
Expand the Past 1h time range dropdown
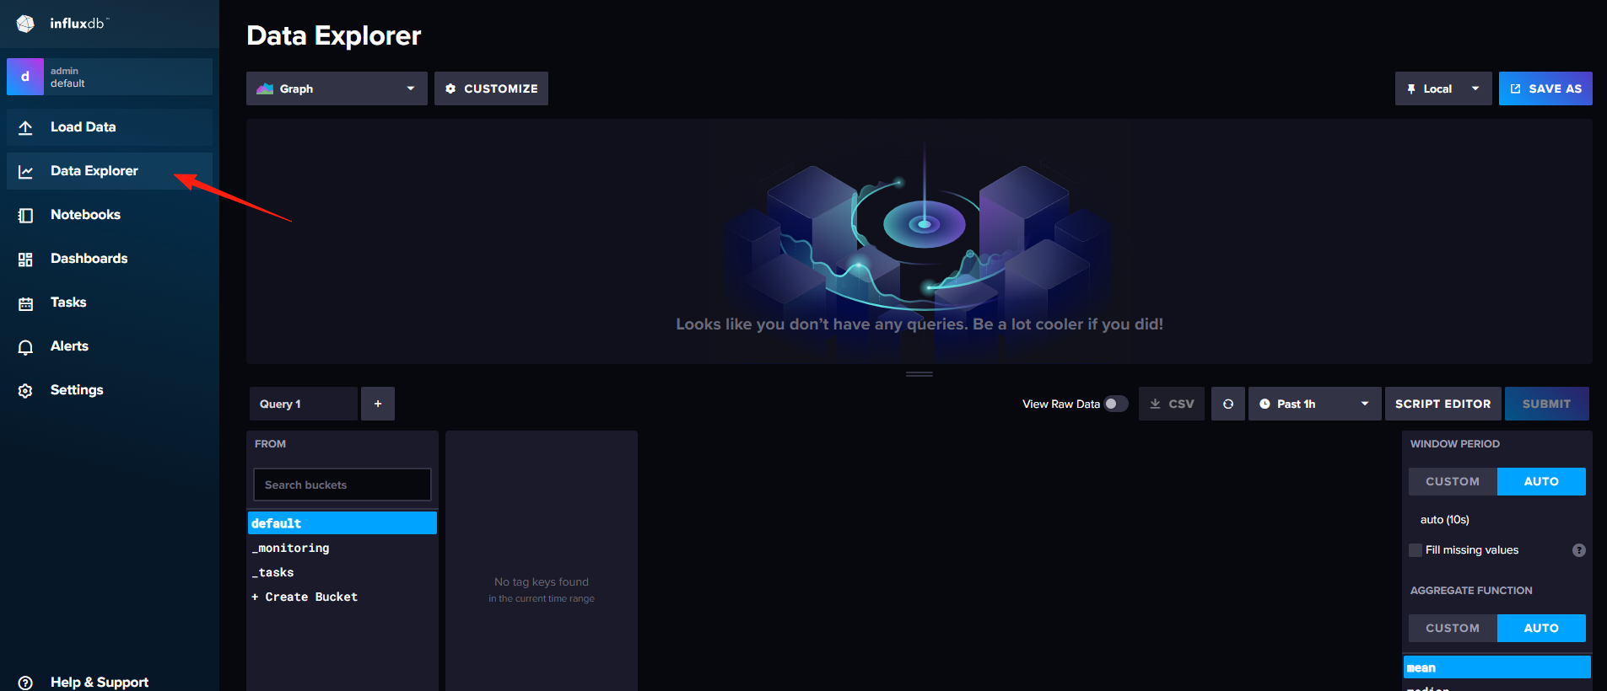(1314, 404)
